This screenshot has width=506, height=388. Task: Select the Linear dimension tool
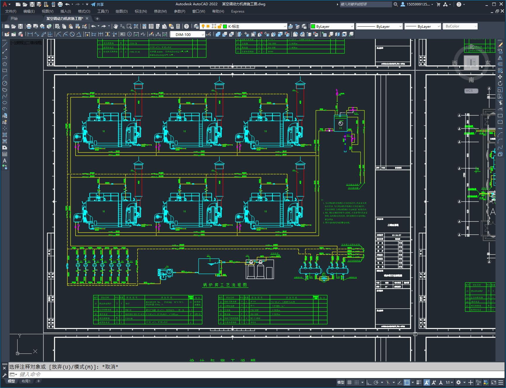pyautogui.click(x=30, y=35)
